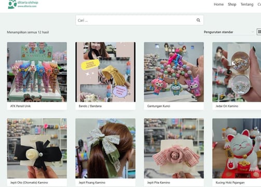This screenshot has height=187, width=261.
Task: Open the Shop menu item
Action: tap(232, 4)
